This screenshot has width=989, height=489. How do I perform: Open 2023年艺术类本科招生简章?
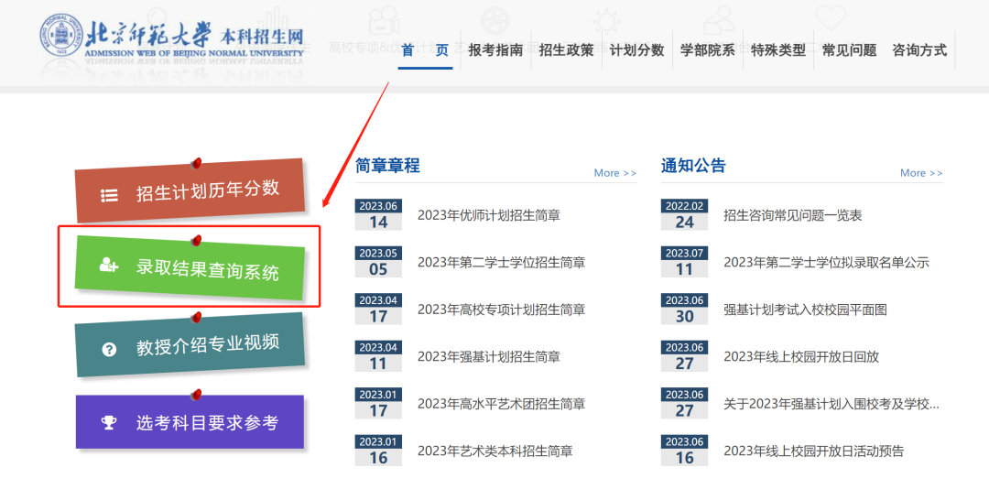point(495,451)
